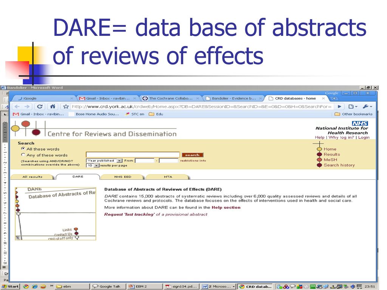Viewport: 387px width, 290px height.
Task: Open the Gmail Inbox bookmark
Action: pyautogui.click(x=39, y=114)
